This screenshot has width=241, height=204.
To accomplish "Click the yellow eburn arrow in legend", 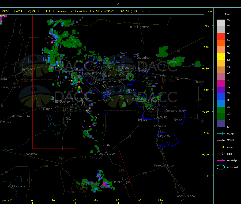I will click(221, 147).
